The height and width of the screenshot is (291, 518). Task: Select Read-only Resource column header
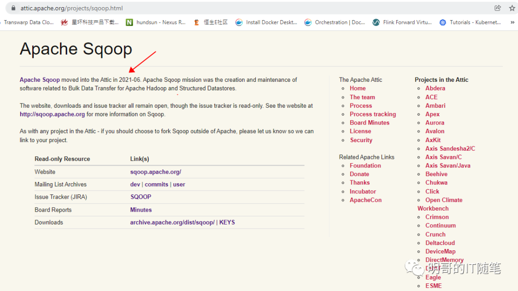pyautogui.click(x=62, y=159)
